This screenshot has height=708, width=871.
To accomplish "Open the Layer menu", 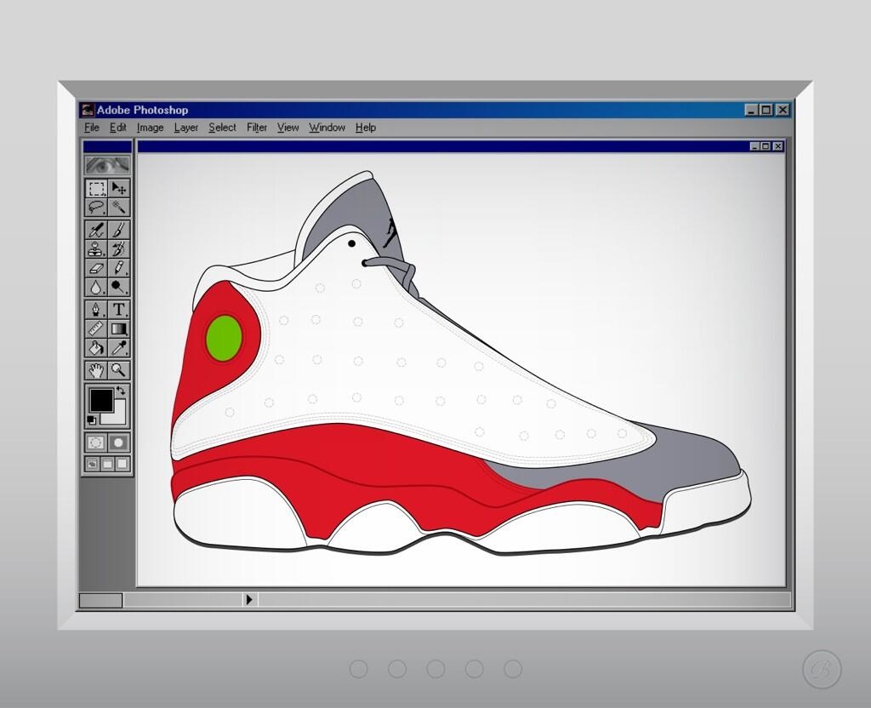I will (x=186, y=128).
